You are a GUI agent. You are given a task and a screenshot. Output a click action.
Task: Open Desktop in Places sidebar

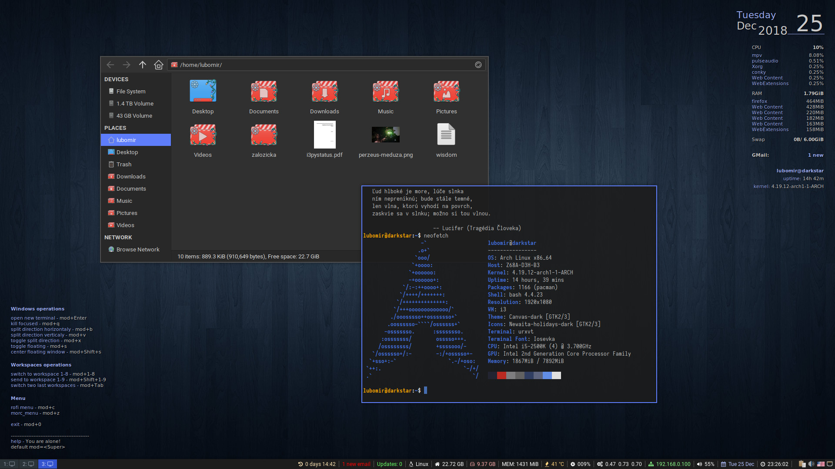(136, 152)
